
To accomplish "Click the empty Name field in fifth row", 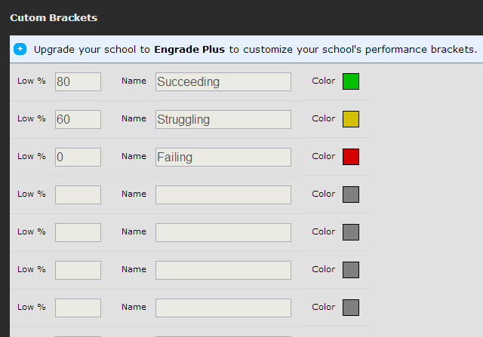I will pyautogui.click(x=223, y=233).
